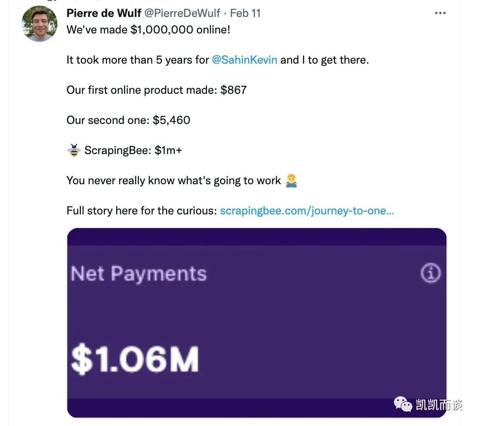Click the bee emoji before ScrapingBee
Screen dimensions: 478x426
(x=74, y=151)
